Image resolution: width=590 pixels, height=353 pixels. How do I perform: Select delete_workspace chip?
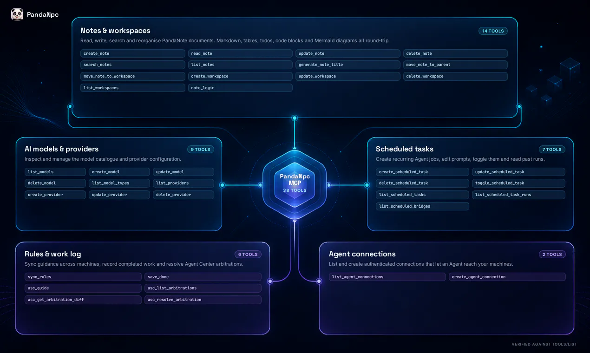coord(455,76)
